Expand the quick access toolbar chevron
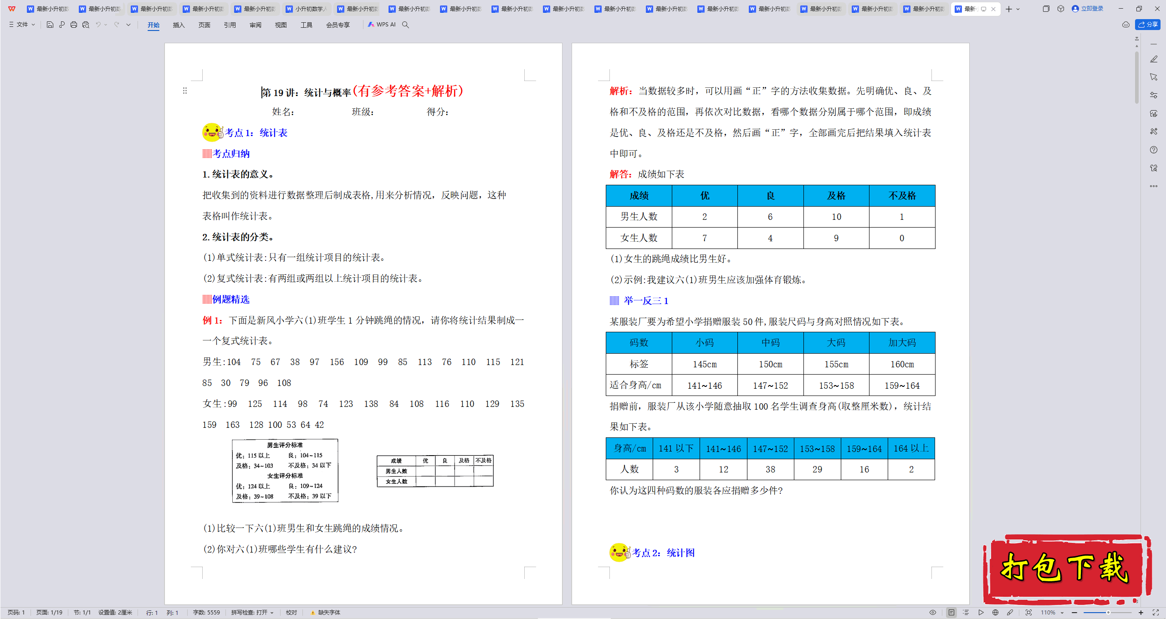Screen dimensions: 1166x619 point(128,25)
